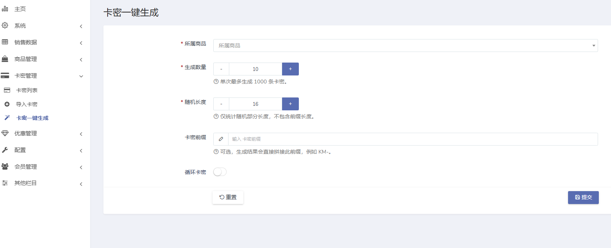The height and width of the screenshot is (248, 611).
Task: Decrease 随机长度 with minus button
Action: (x=221, y=104)
